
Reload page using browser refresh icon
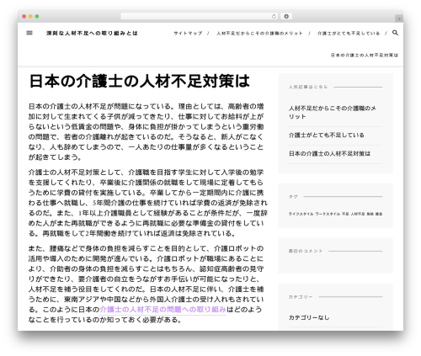click(x=274, y=17)
